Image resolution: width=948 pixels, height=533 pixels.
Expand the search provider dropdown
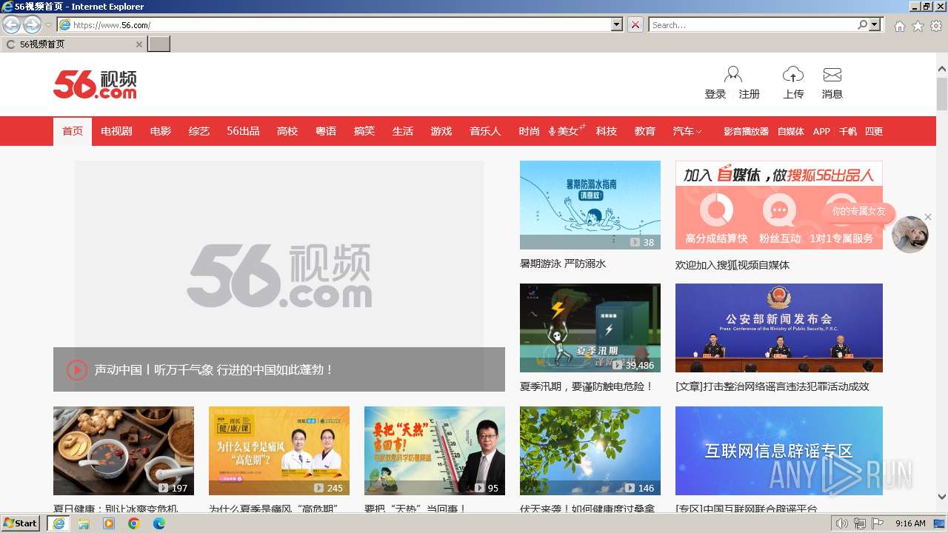(875, 24)
